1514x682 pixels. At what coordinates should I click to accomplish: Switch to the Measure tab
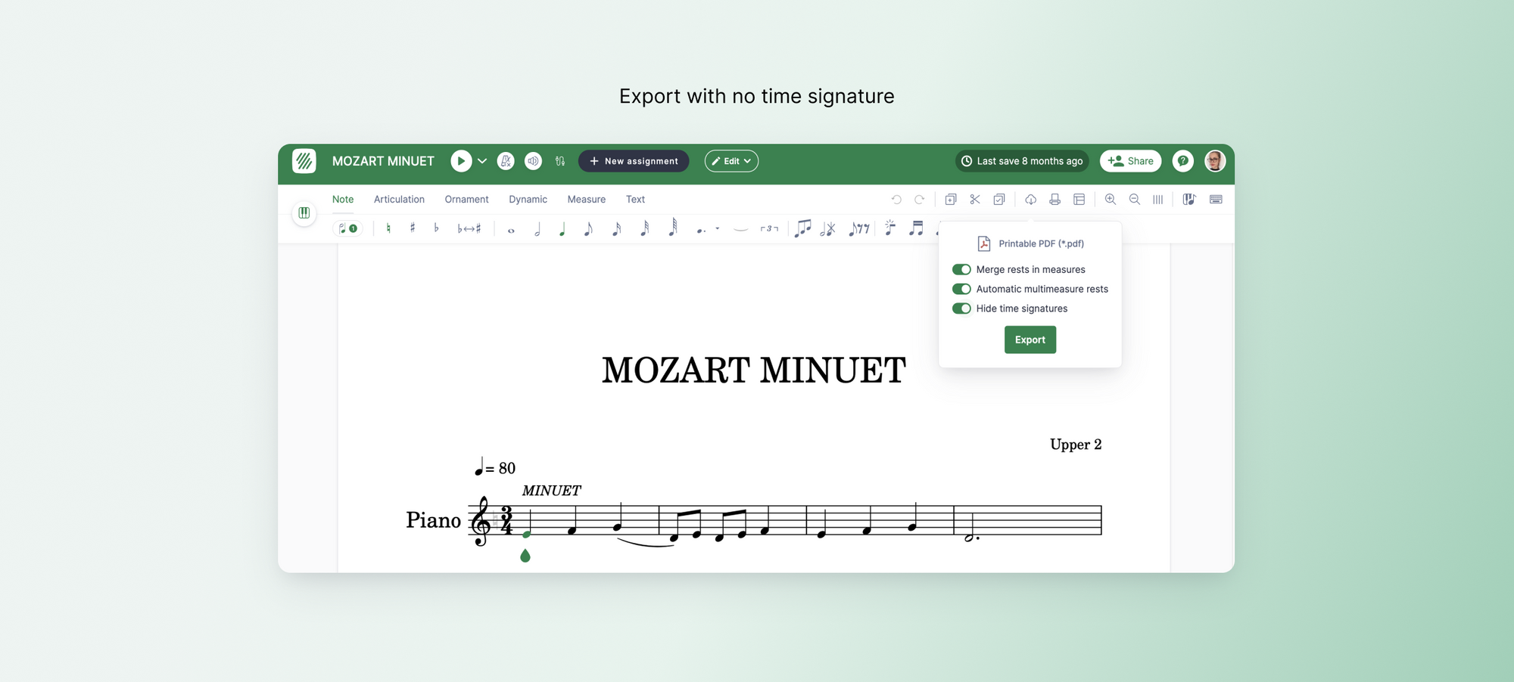[x=587, y=200]
